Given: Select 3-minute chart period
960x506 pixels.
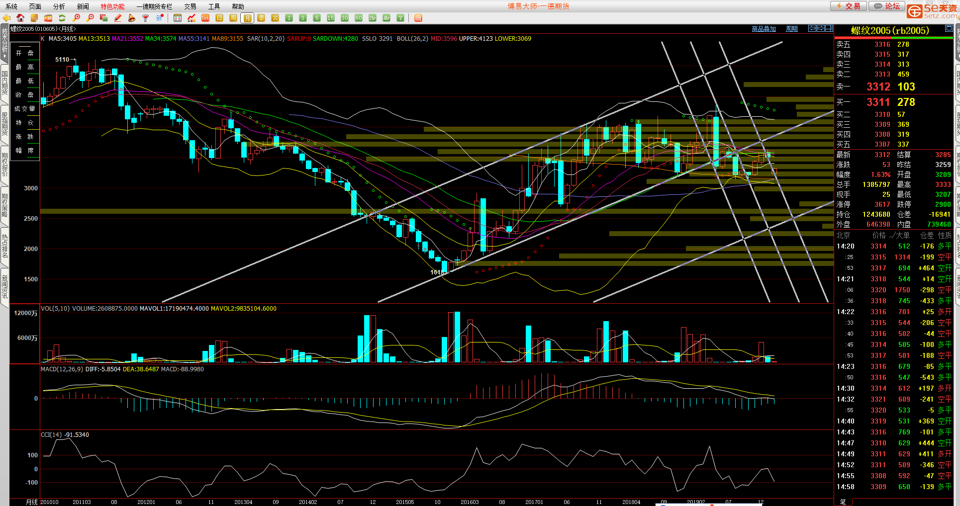Looking at the screenshot, I should coord(303,18).
